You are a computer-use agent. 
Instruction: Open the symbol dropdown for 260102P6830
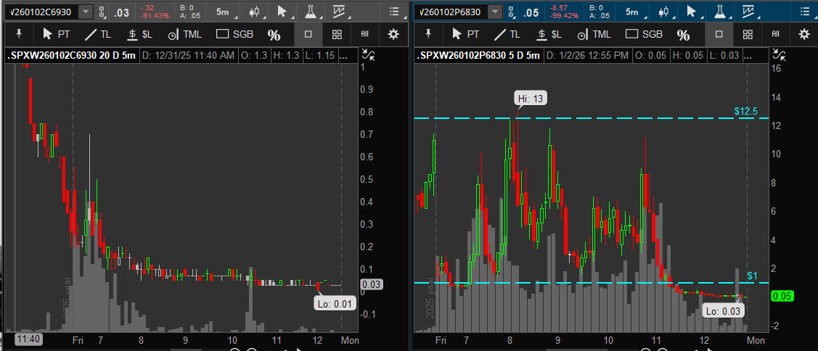click(x=495, y=12)
